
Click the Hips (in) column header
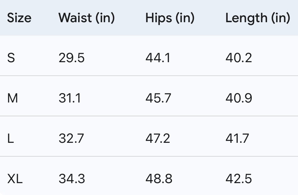[170, 18]
